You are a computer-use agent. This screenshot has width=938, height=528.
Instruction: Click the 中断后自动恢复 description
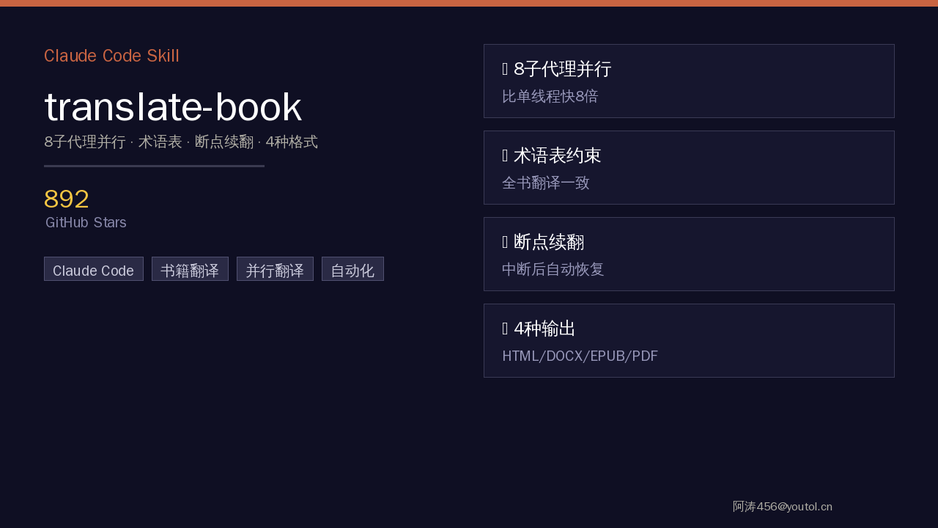553,269
